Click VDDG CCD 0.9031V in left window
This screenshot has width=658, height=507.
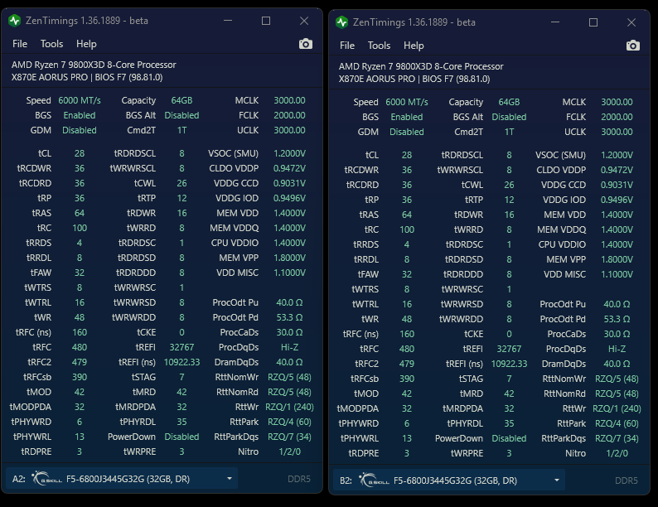(x=289, y=183)
